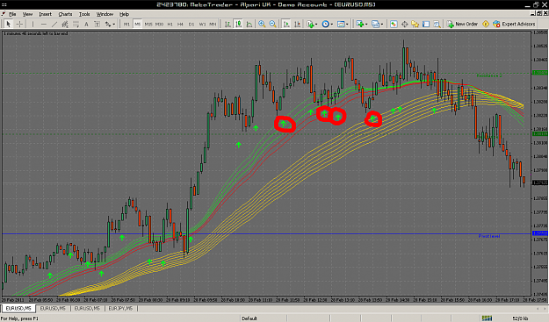Select the Text tool (A icon)
The height and width of the screenshot is (322, 549).
(x=86, y=24)
